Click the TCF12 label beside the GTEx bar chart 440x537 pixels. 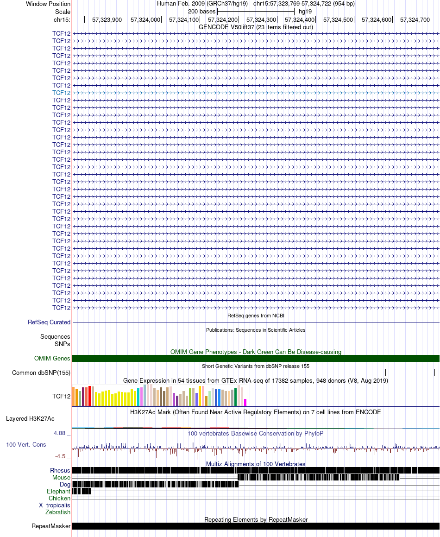tap(61, 396)
